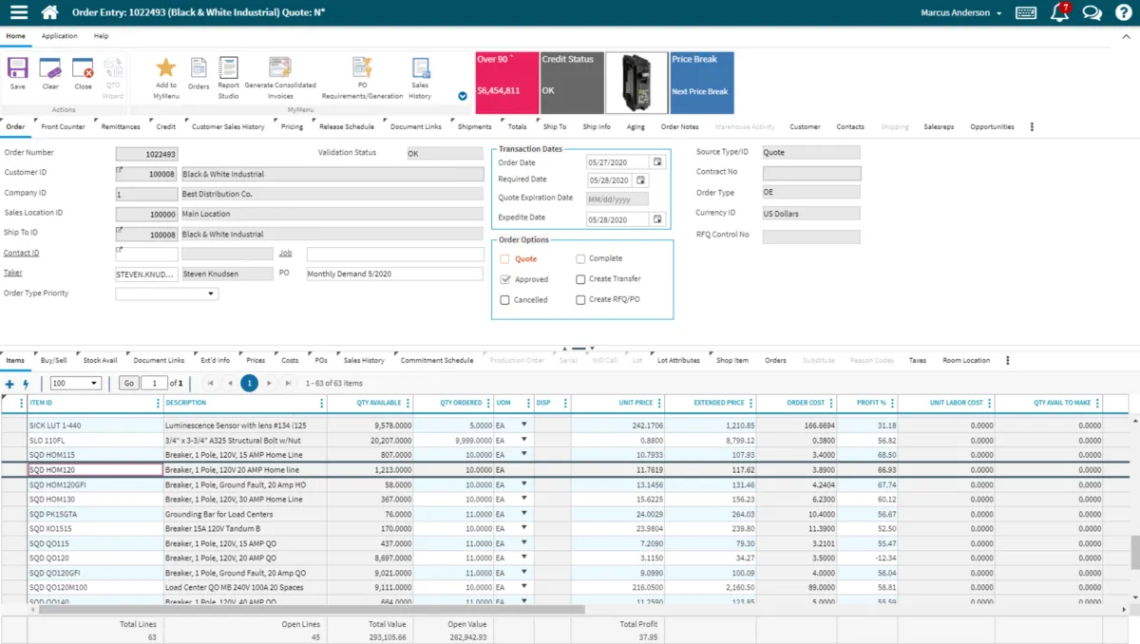The image size is (1140, 644).
Task: Click the Contact ID link label
Action: 22,254
